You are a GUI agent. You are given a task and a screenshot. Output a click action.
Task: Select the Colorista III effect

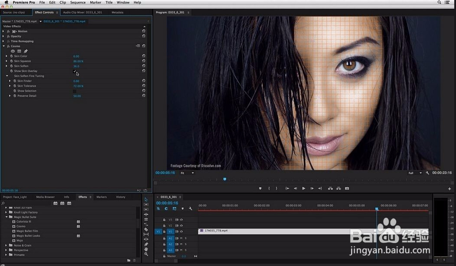point(24,221)
